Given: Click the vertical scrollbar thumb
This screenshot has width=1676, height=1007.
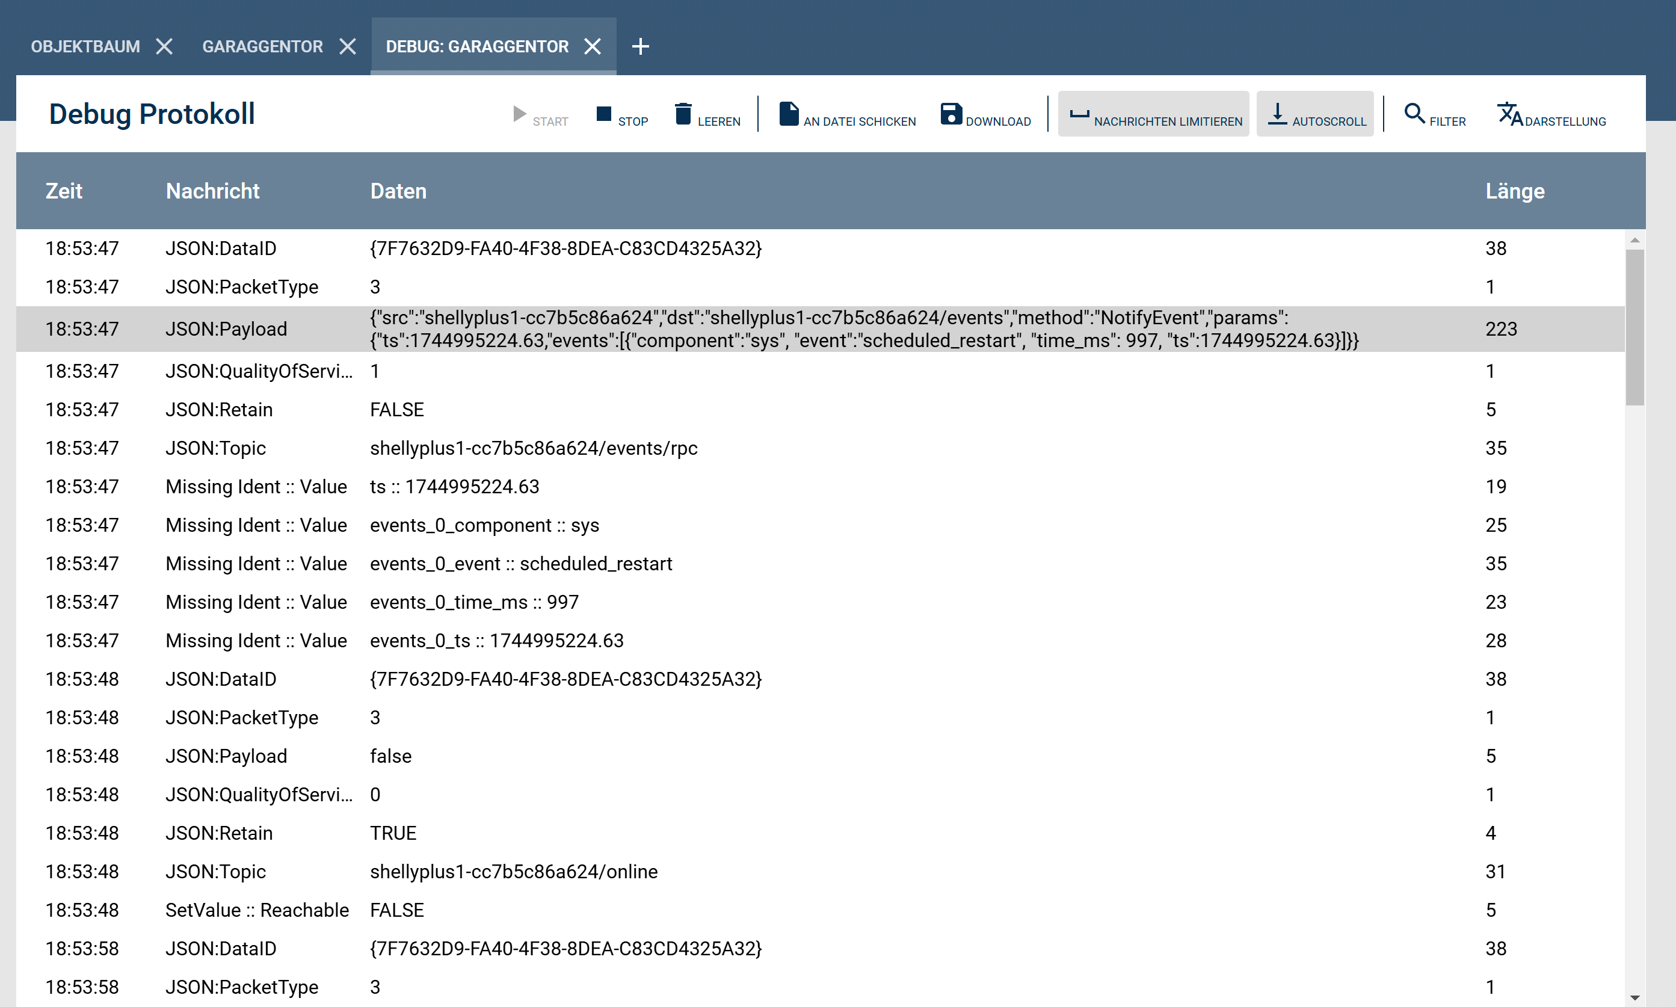Looking at the screenshot, I should 1634,327.
